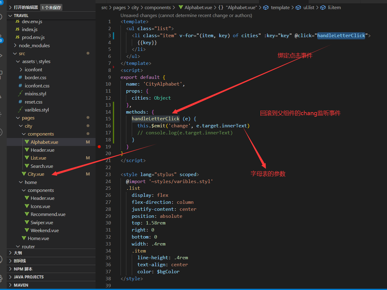
Task: Click the Vue icon of List.vue
Action: click(x=27, y=158)
